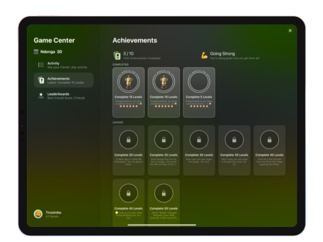This screenshot has height=242, width=323.
Task: Click the lock icon on Complete 20 Levels
Action: pos(128,139)
